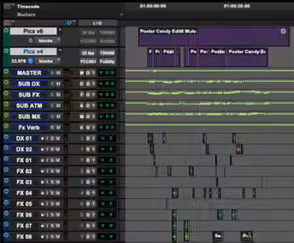The width and height of the screenshot is (294, 243).
Task: Click the 25 fps field on Pics v4
Action: 88,53
